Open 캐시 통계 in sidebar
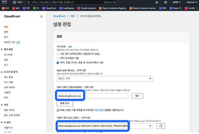 pos(8,77)
